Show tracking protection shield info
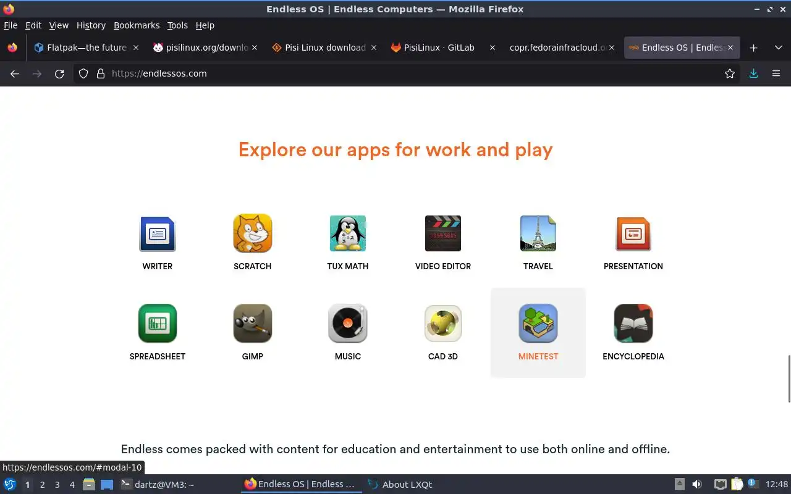Screen dimensions: 791x494 (x=83, y=73)
